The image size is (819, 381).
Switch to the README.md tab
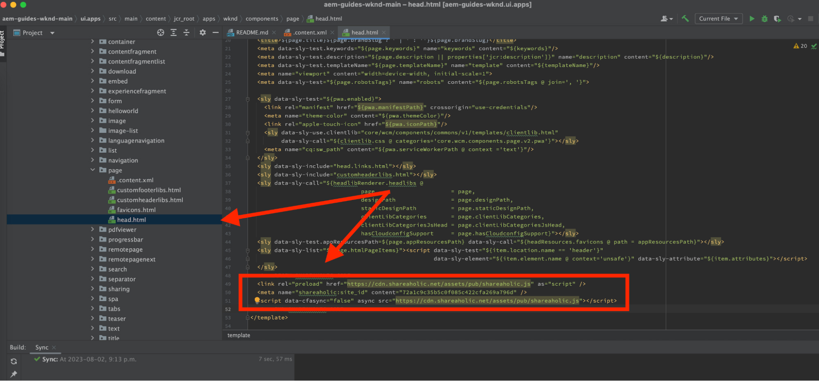252,32
